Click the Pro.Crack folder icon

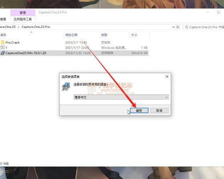pyautogui.click(x=2, y=42)
